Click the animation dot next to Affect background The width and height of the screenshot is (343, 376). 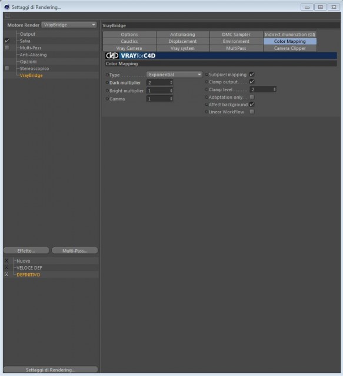click(207, 105)
